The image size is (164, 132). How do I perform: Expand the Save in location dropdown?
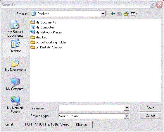pyautogui.click(x=103, y=14)
